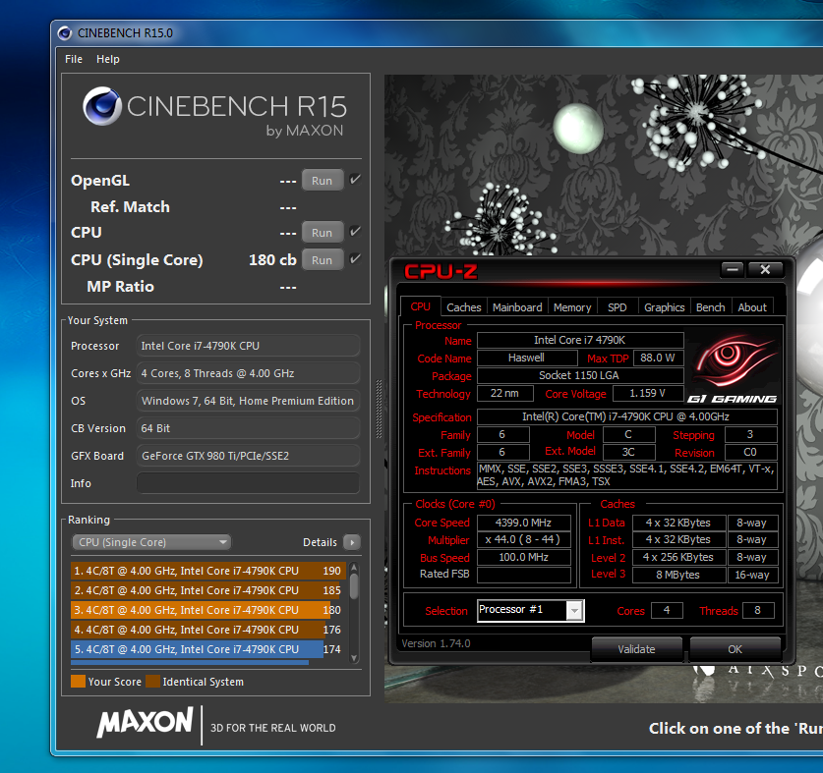Viewport: 823px width, 773px height.
Task: Close the CPU-Z window
Action: tap(765, 269)
